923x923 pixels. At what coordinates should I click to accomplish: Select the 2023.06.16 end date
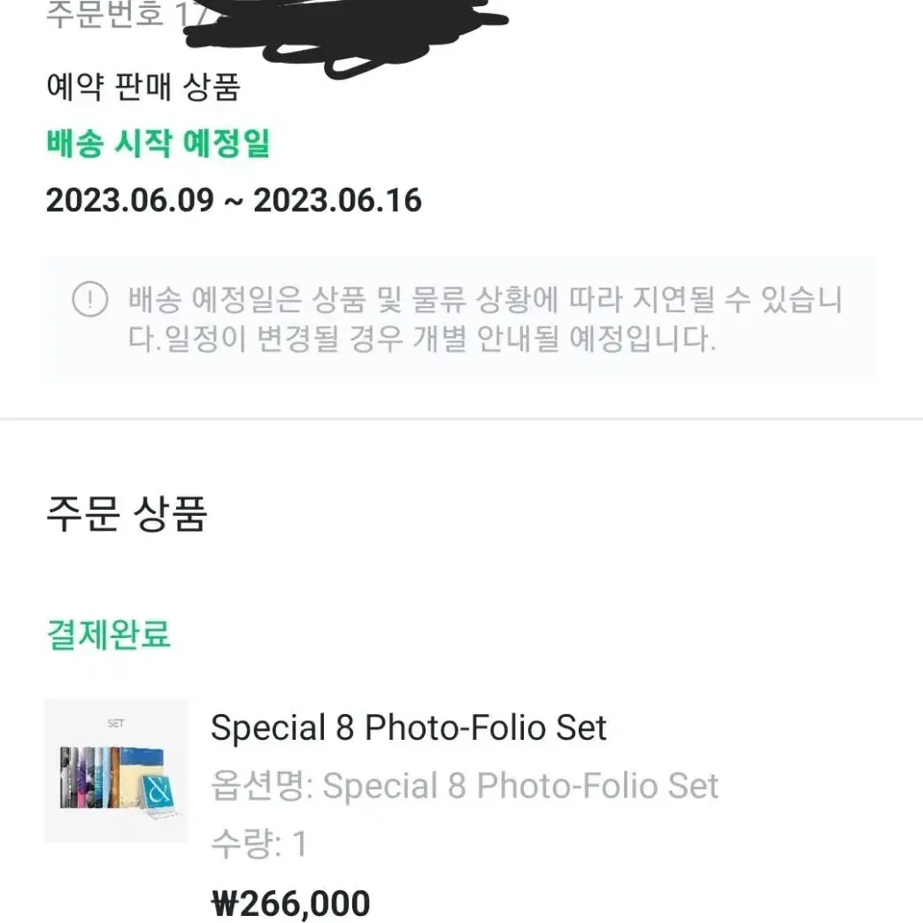[x=337, y=200]
